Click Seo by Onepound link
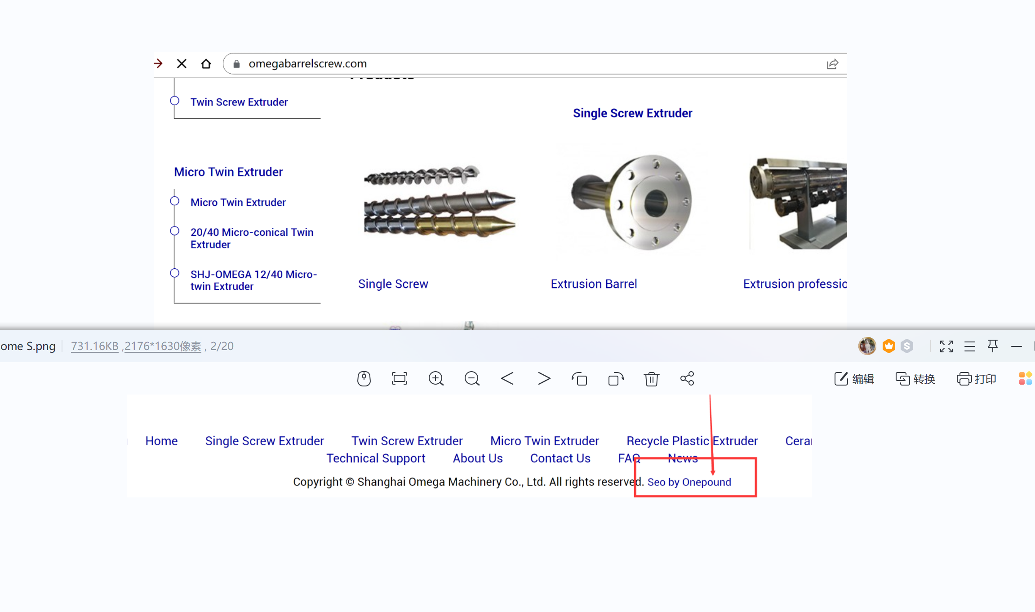 point(689,482)
